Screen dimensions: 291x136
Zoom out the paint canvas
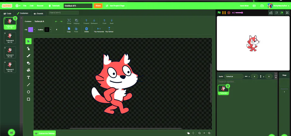coord(199,133)
